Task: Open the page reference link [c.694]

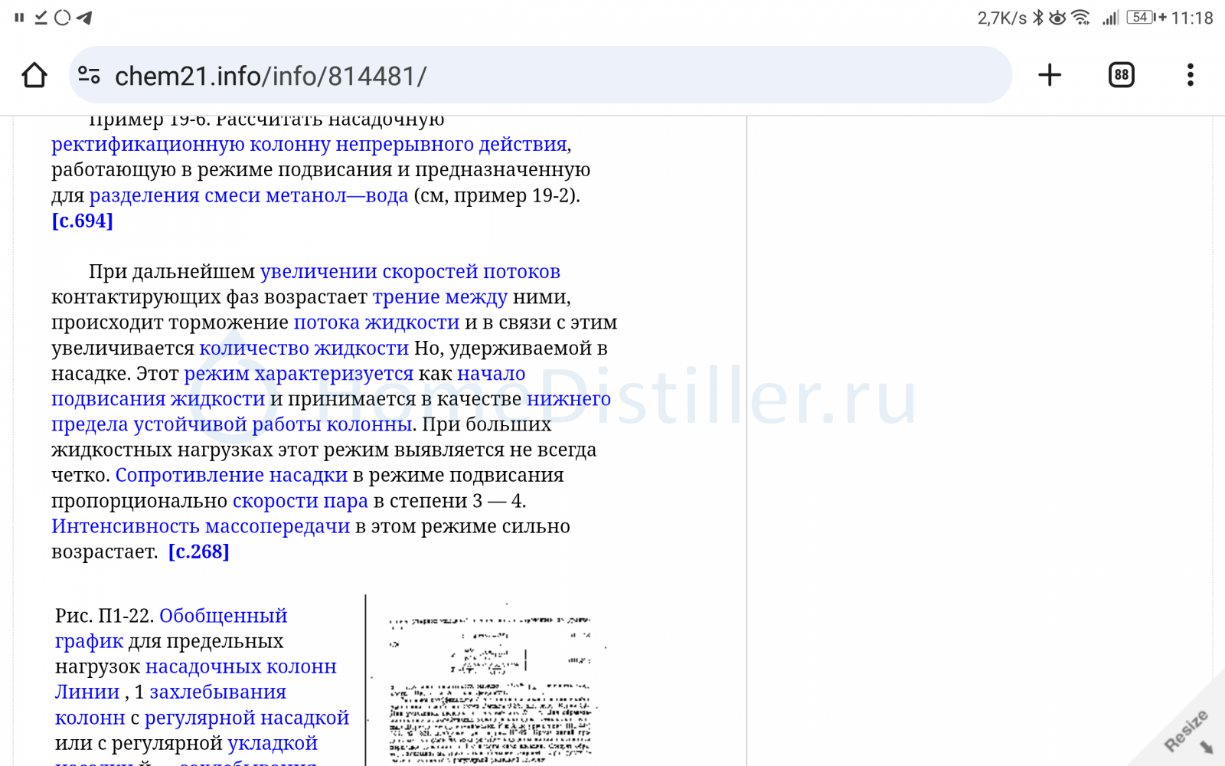Action: tap(82, 221)
